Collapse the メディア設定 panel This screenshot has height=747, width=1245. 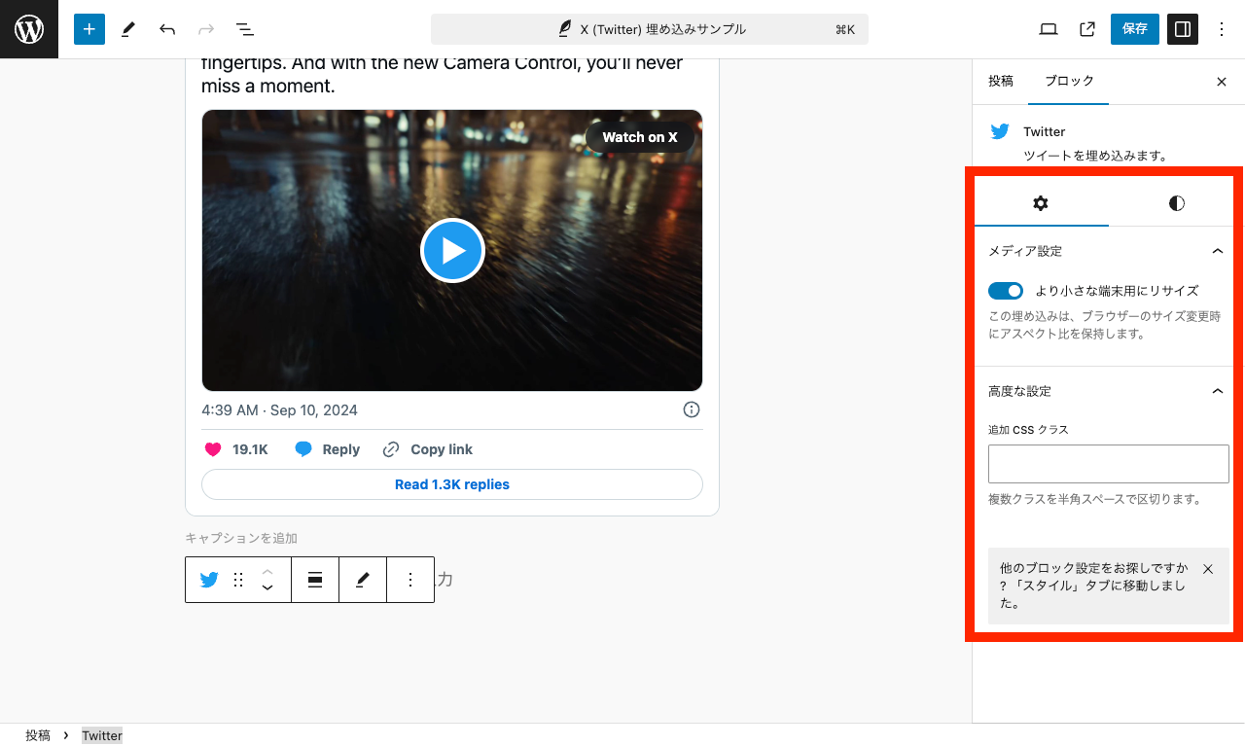pos(1109,251)
